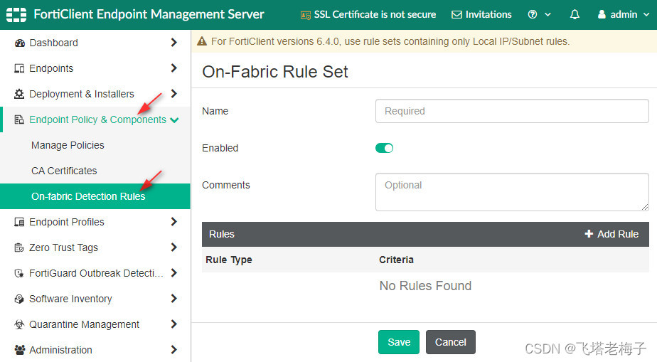The image size is (657, 362).
Task: Click the help question mark icon
Action: click(532, 15)
